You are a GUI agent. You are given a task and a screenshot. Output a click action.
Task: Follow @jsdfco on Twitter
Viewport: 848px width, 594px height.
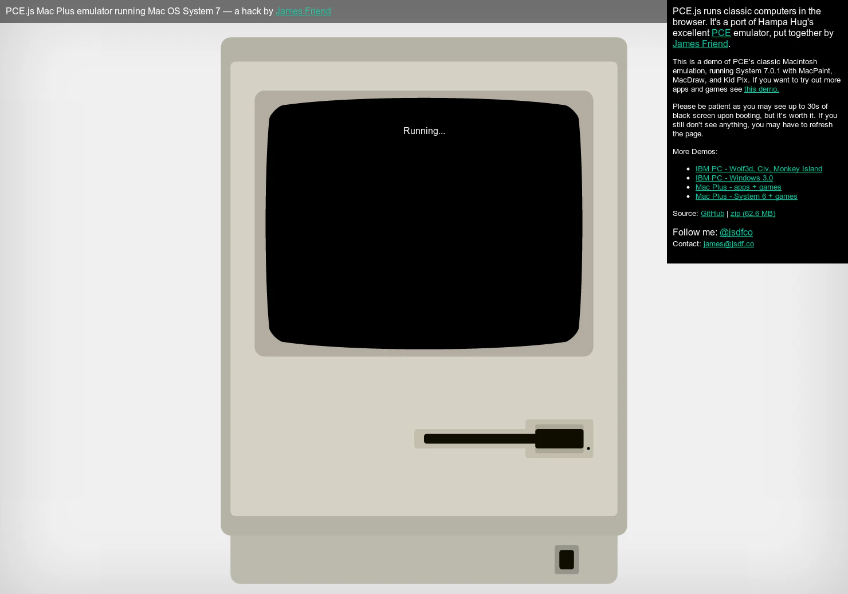736,232
